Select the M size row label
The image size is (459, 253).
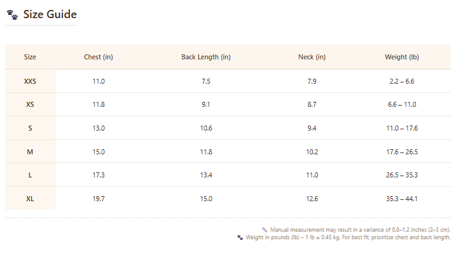point(30,152)
